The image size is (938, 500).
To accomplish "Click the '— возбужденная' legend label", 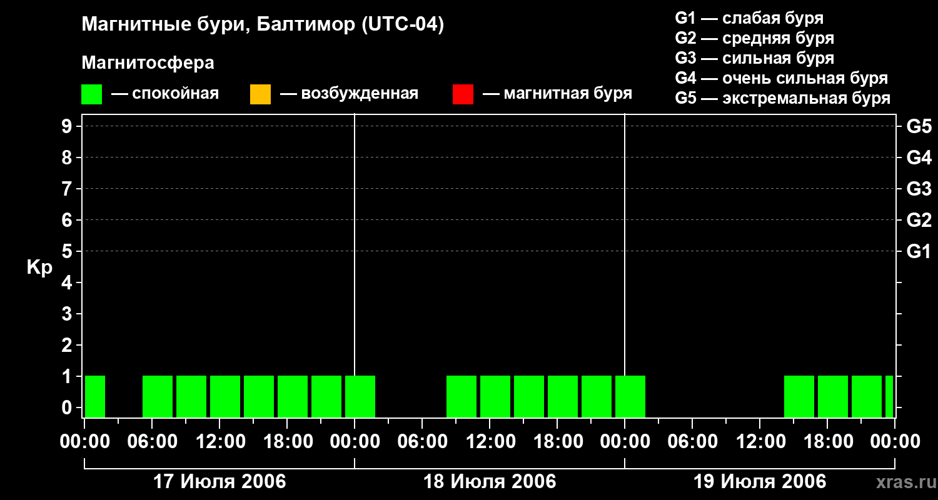I will coord(349,94).
